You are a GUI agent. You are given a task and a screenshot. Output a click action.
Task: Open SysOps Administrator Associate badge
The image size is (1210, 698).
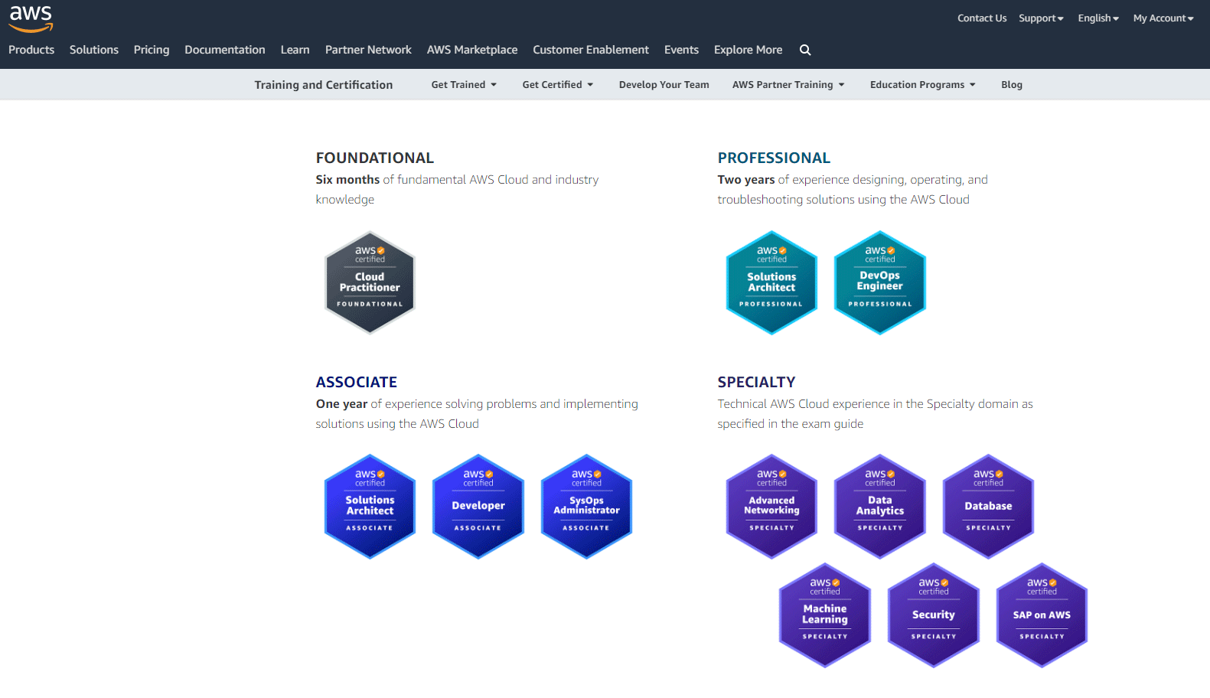point(586,507)
